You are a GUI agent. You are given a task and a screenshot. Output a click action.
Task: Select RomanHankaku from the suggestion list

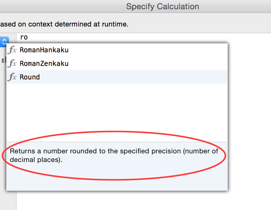tap(43, 50)
